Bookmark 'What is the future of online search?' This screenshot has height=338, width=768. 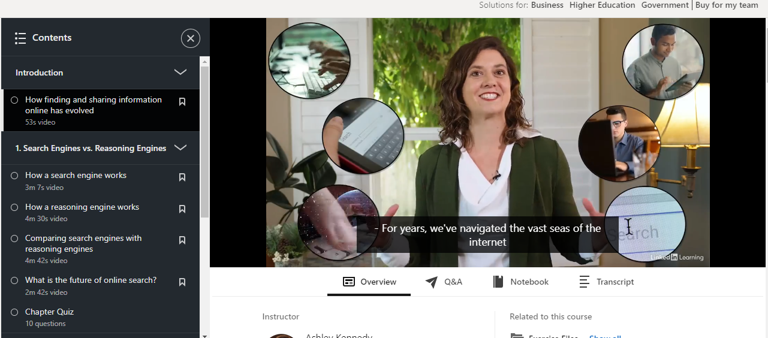[x=182, y=282]
